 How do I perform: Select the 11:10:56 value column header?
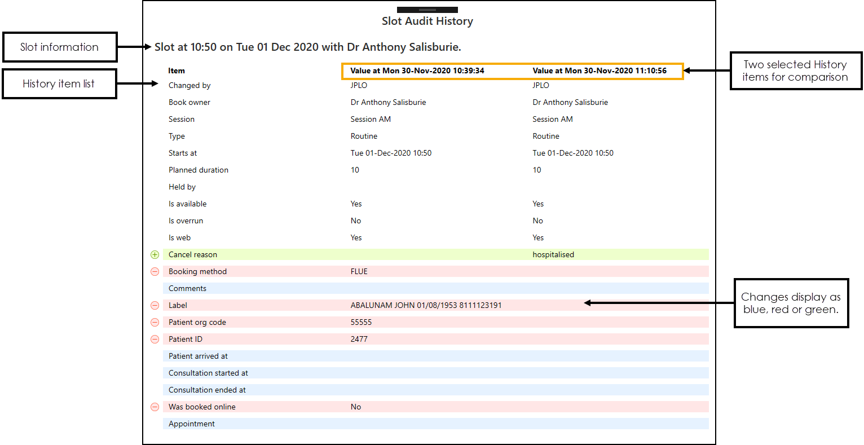[x=599, y=71]
